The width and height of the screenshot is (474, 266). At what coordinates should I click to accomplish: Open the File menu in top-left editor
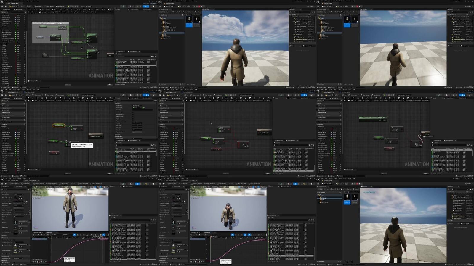coord(6,1)
